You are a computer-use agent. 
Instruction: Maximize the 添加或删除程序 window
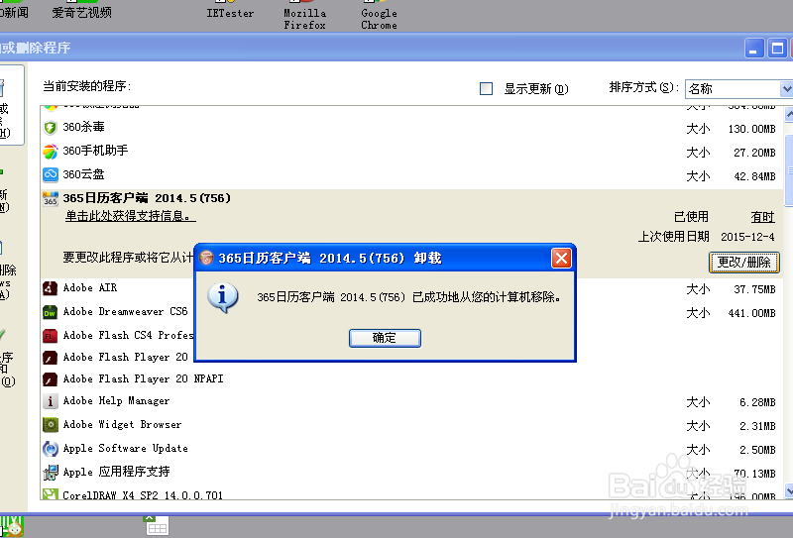(777, 49)
